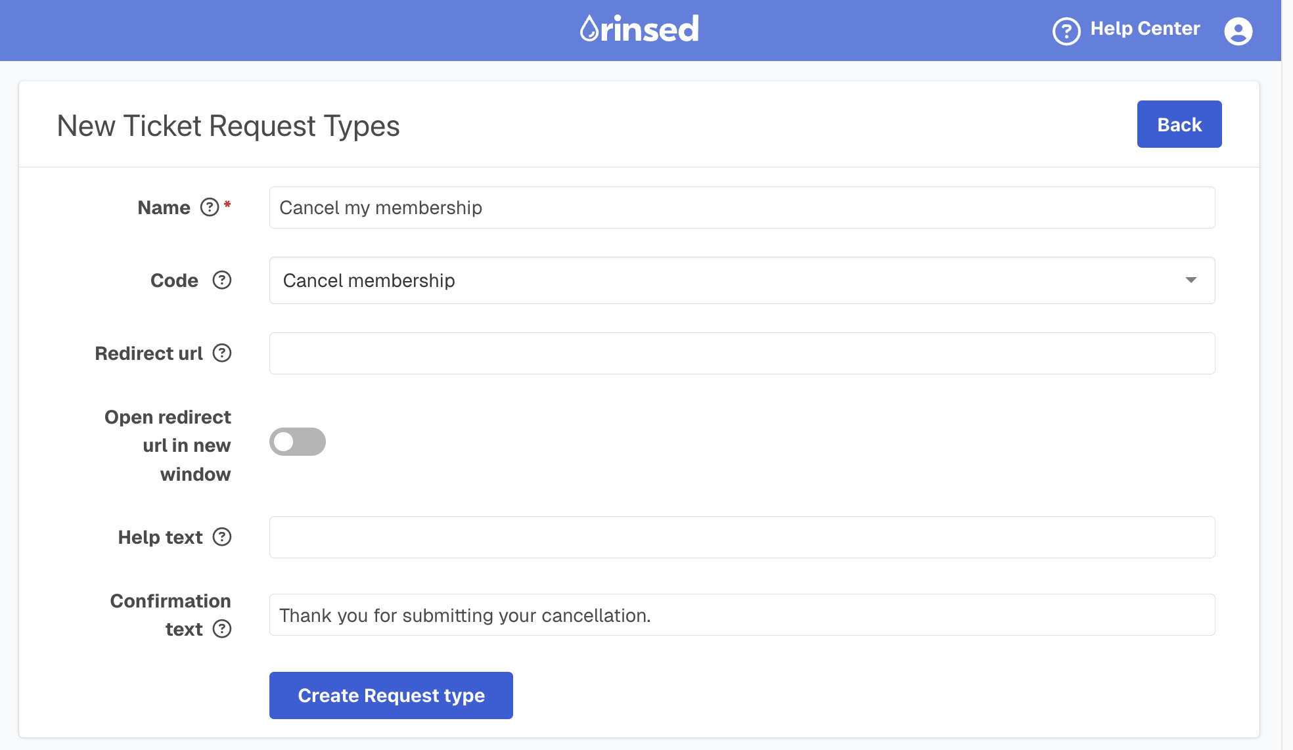Click the Help text question mark icon
This screenshot has width=1293, height=750.
tap(222, 537)
